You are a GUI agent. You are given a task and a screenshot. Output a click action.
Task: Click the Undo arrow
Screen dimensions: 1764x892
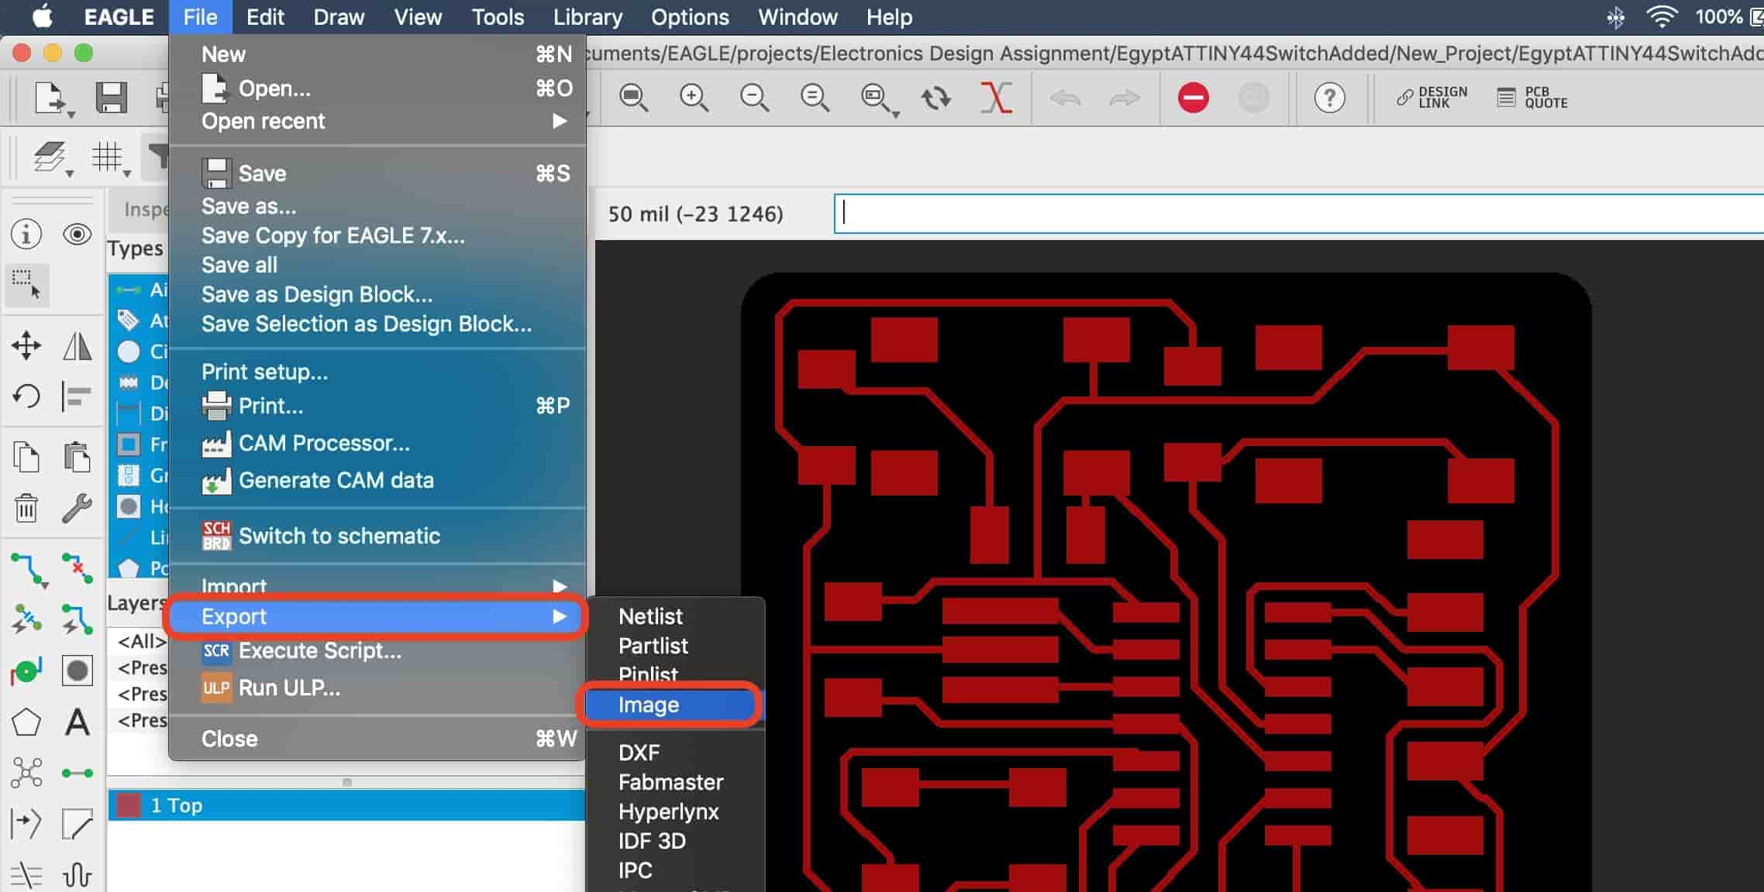(x=1065, y=98)
